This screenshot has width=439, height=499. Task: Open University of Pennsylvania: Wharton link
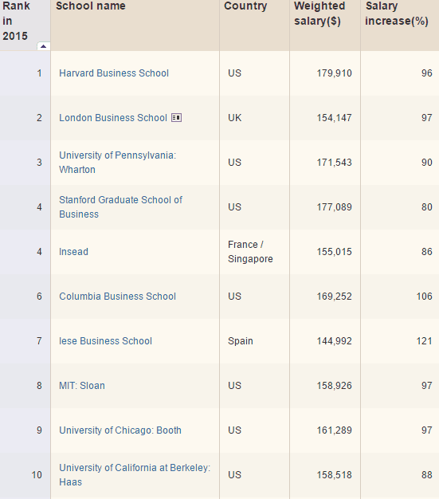point(117,163)
